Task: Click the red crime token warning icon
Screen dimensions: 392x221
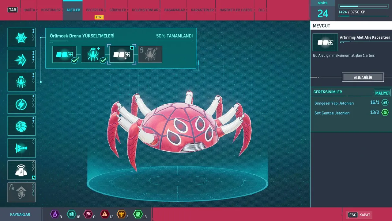Action: coord(105,214)
